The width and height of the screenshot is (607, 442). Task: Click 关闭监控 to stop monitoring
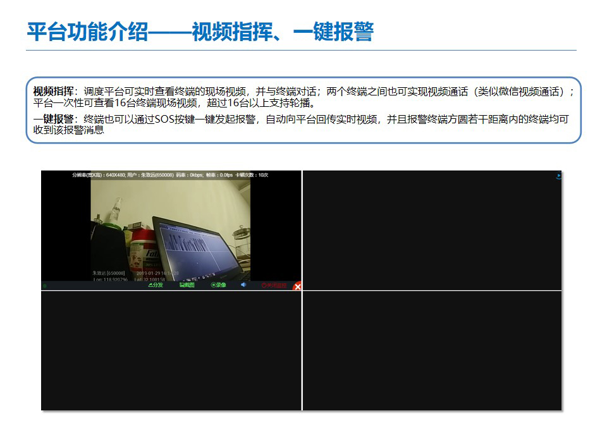point(274,285)
